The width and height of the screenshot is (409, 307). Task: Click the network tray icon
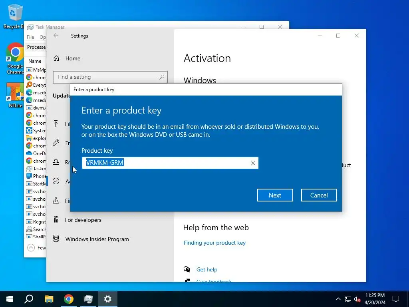tap(348, 299)
